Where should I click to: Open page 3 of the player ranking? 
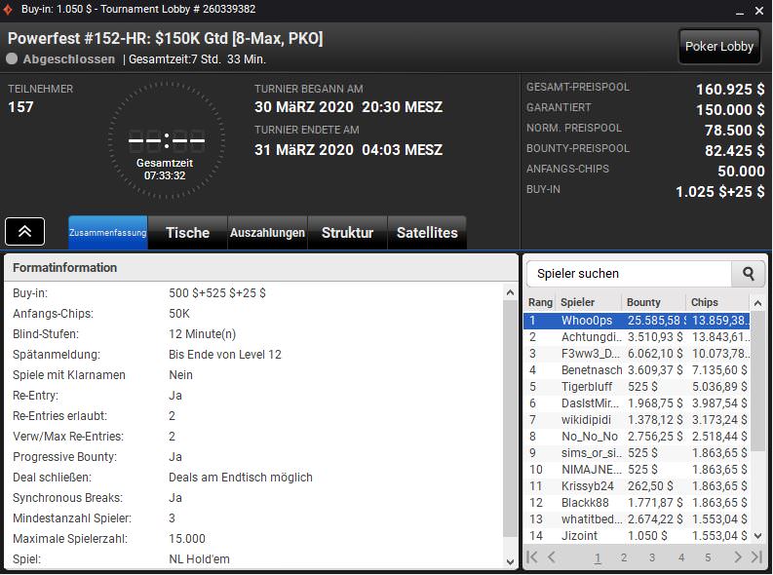(x=652, y=557)
